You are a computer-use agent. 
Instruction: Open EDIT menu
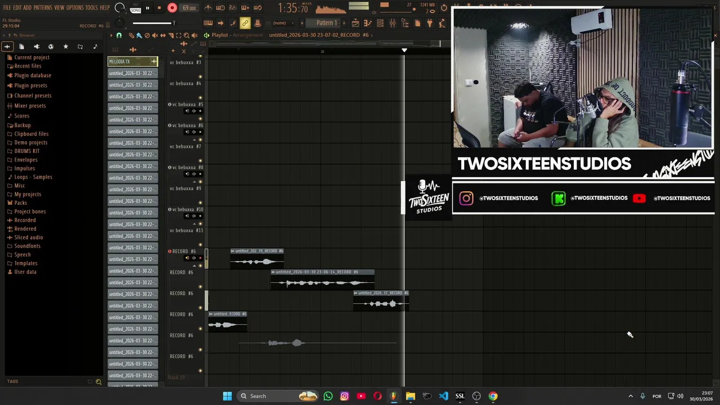point(17,7)
